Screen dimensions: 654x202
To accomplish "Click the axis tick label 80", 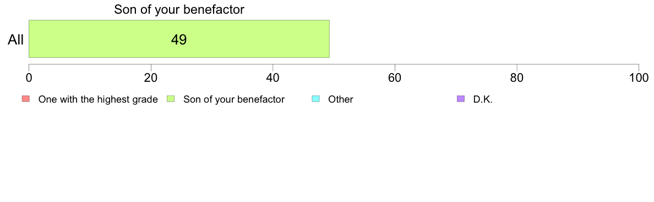I will [x=517, y=78].
